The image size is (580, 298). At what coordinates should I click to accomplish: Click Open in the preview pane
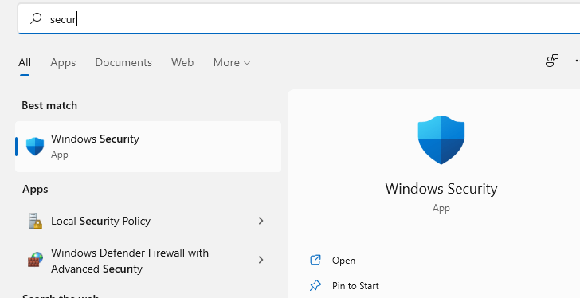coord(343,261)
